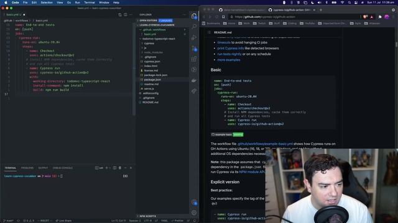Open File menu in macOS menu bar

pyautogui.click(x=25, y=2)
